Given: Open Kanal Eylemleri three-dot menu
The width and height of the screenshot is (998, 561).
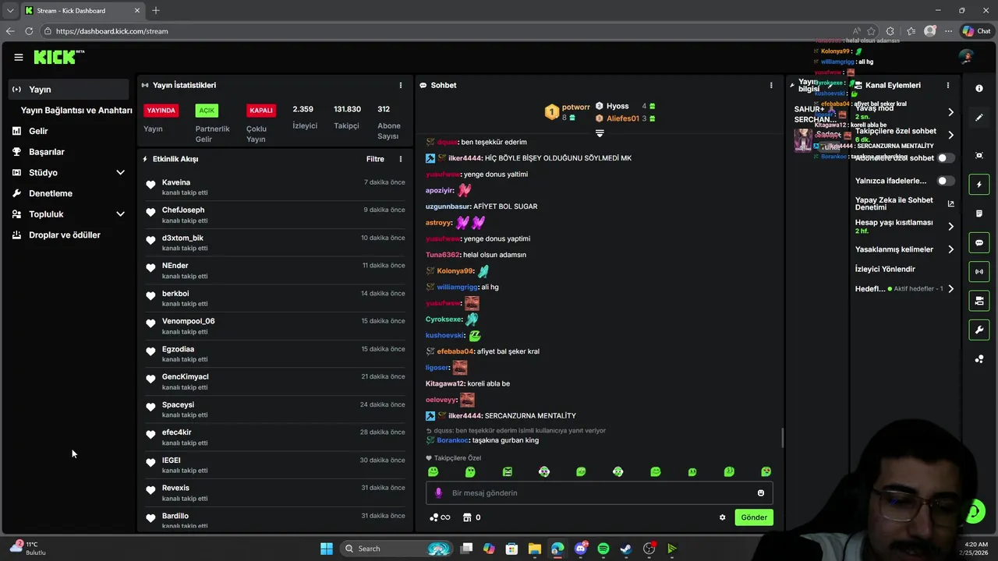Looking at the screenshot, I should [948, 85].
